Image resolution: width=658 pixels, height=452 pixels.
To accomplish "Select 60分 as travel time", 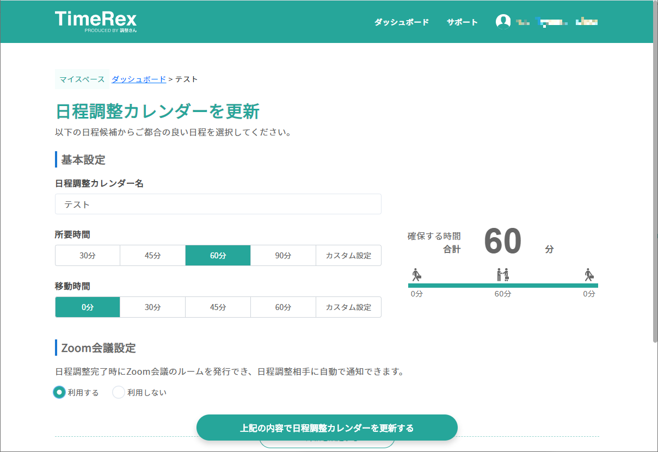I will (283, 307).
